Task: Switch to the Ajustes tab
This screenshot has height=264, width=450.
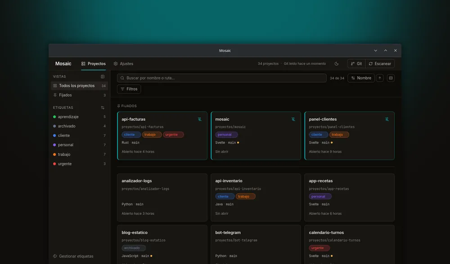Action: pos(123,64)
